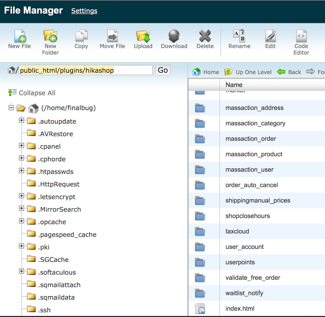325x317 pixels.
Task: Open the Code Editor tool
Action: pos(301,37)
